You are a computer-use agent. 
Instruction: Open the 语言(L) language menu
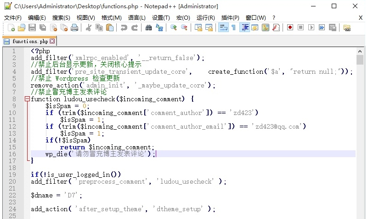tap(136, 17)
